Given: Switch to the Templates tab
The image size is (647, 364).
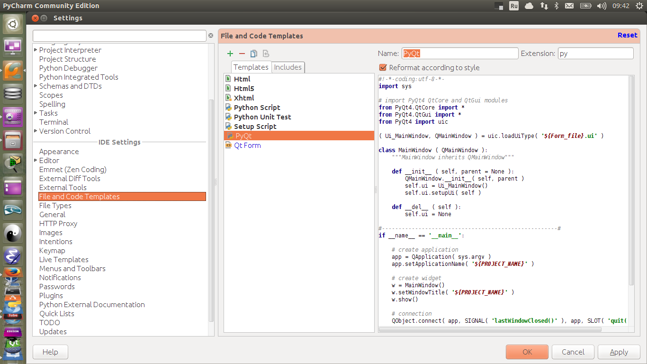Looking at the screenshot, I should click(x=251, y=67).
